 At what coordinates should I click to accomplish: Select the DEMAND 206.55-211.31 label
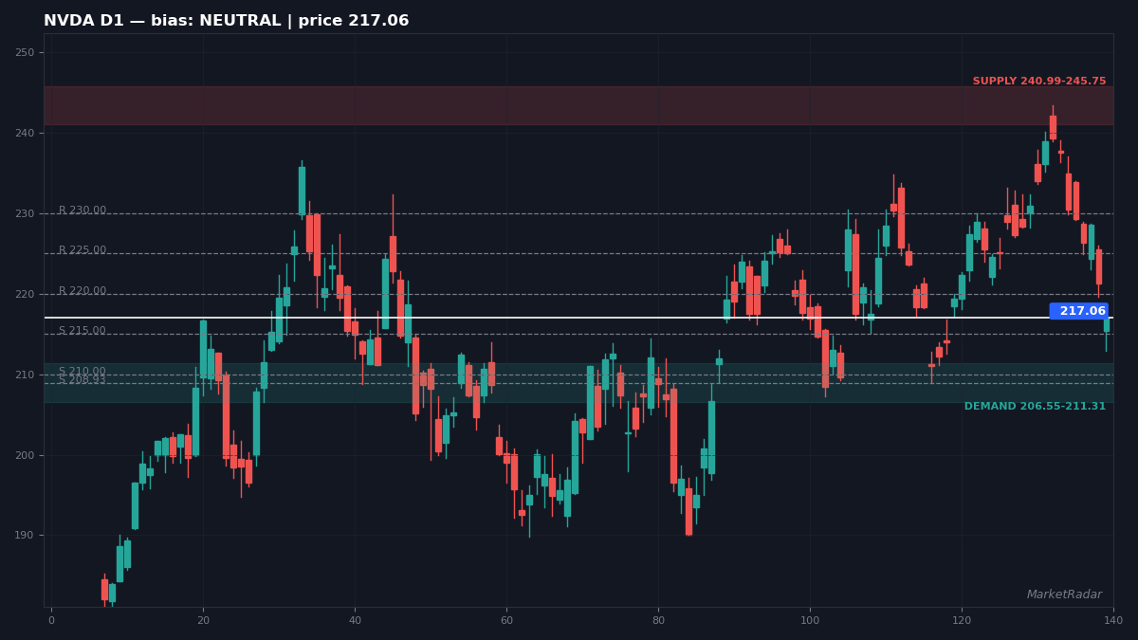pos(1035,407)
